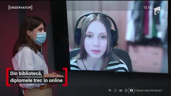Click the 'Din bibliotecă,' headline line

[26, 74]
